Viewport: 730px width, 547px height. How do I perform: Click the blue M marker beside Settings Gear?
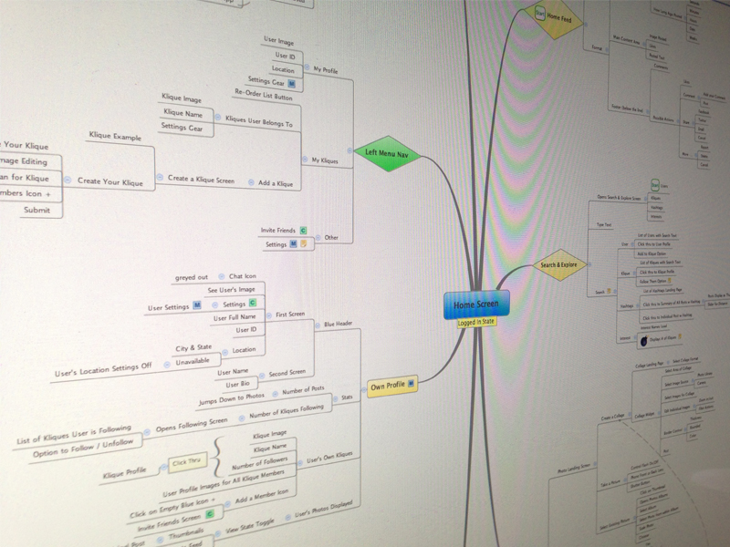(x=291, y=83)
